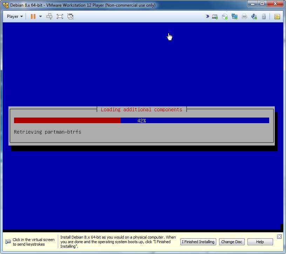Screen dimensions: 286x254
Task: Open the CD/DVD drive device icon
Action: click(x=225, y=16)
